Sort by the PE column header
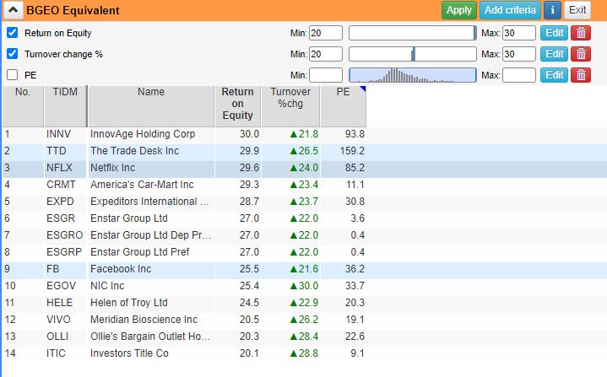This screenshot has height=377, width=607. (343, 106)
